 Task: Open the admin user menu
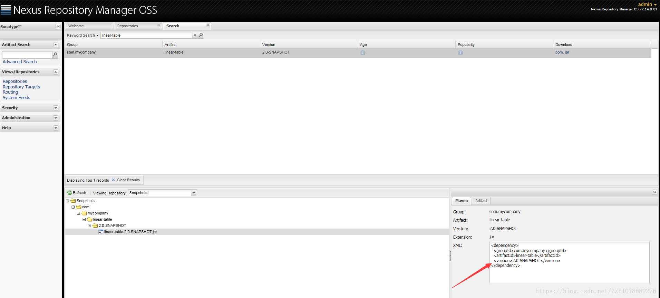[x=647, y=4]
